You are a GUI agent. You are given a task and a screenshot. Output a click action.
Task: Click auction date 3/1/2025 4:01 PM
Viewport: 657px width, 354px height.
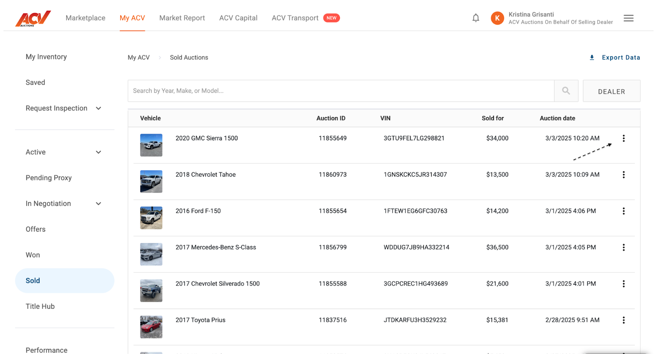pos(570,284)
